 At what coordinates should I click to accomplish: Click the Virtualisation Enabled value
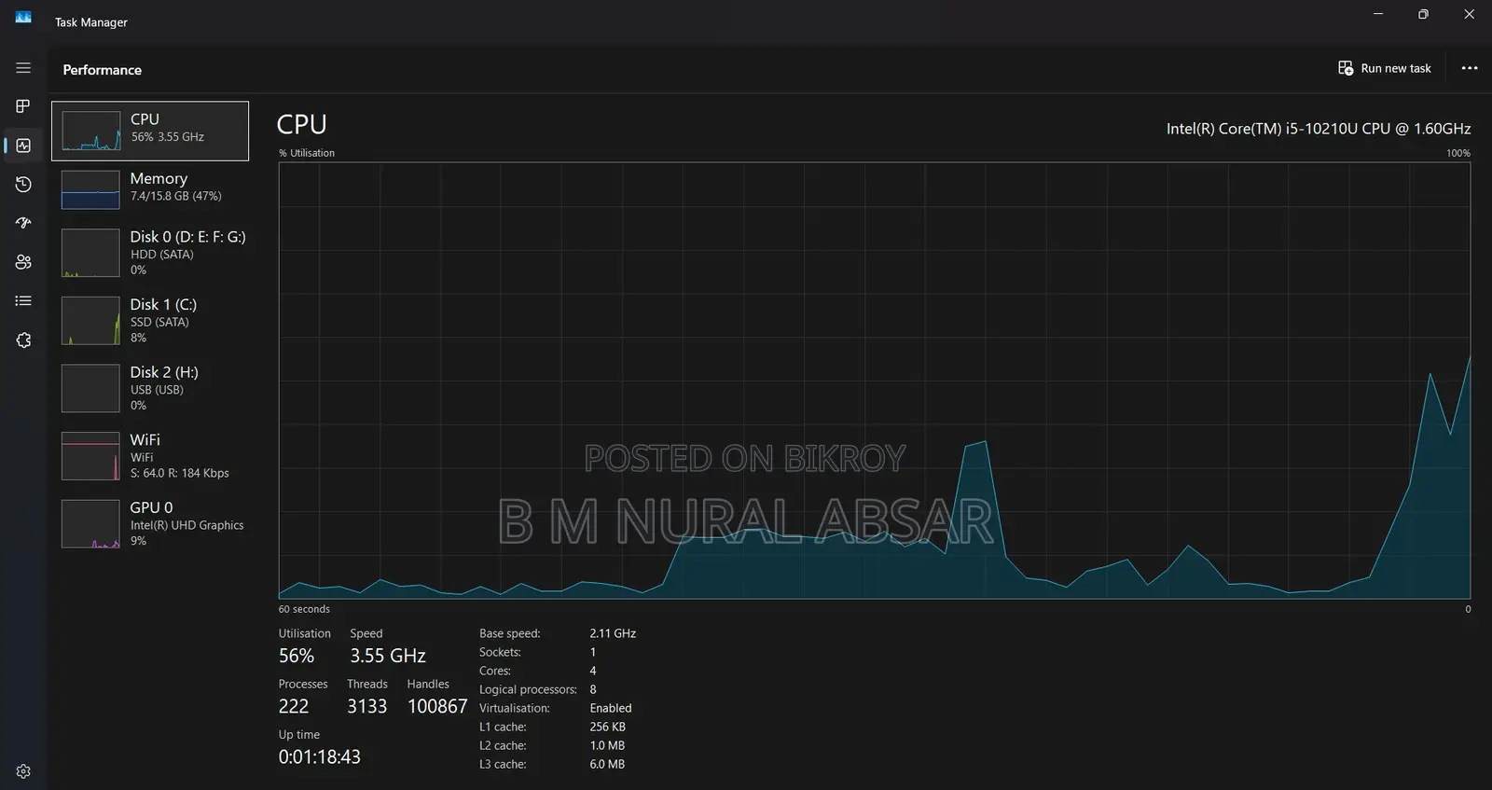[x=611, y=708]
